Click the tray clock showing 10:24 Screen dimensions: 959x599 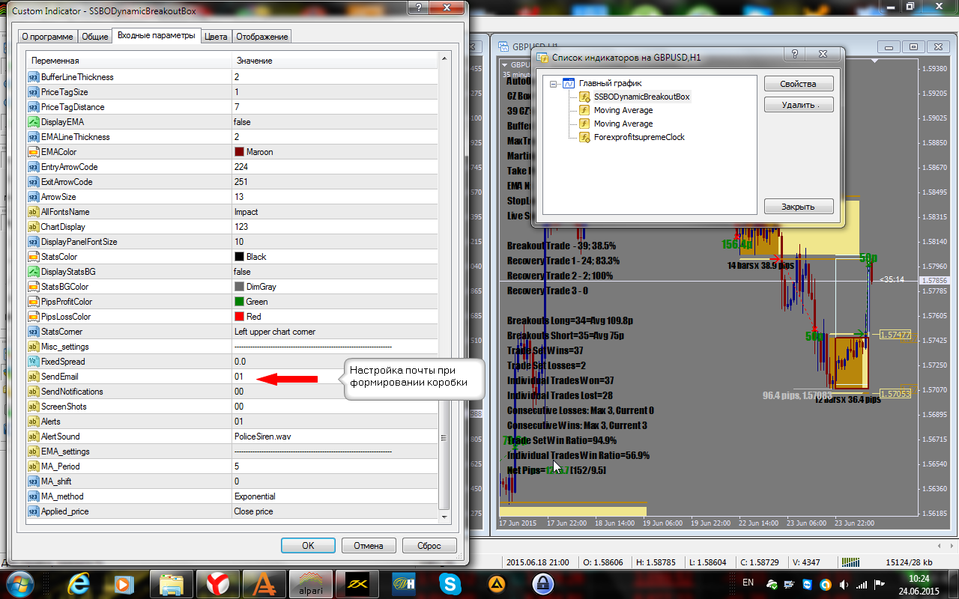(x=918, y=578)
